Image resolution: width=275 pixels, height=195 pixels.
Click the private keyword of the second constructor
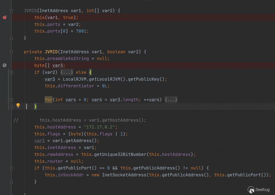click(33, 52)
